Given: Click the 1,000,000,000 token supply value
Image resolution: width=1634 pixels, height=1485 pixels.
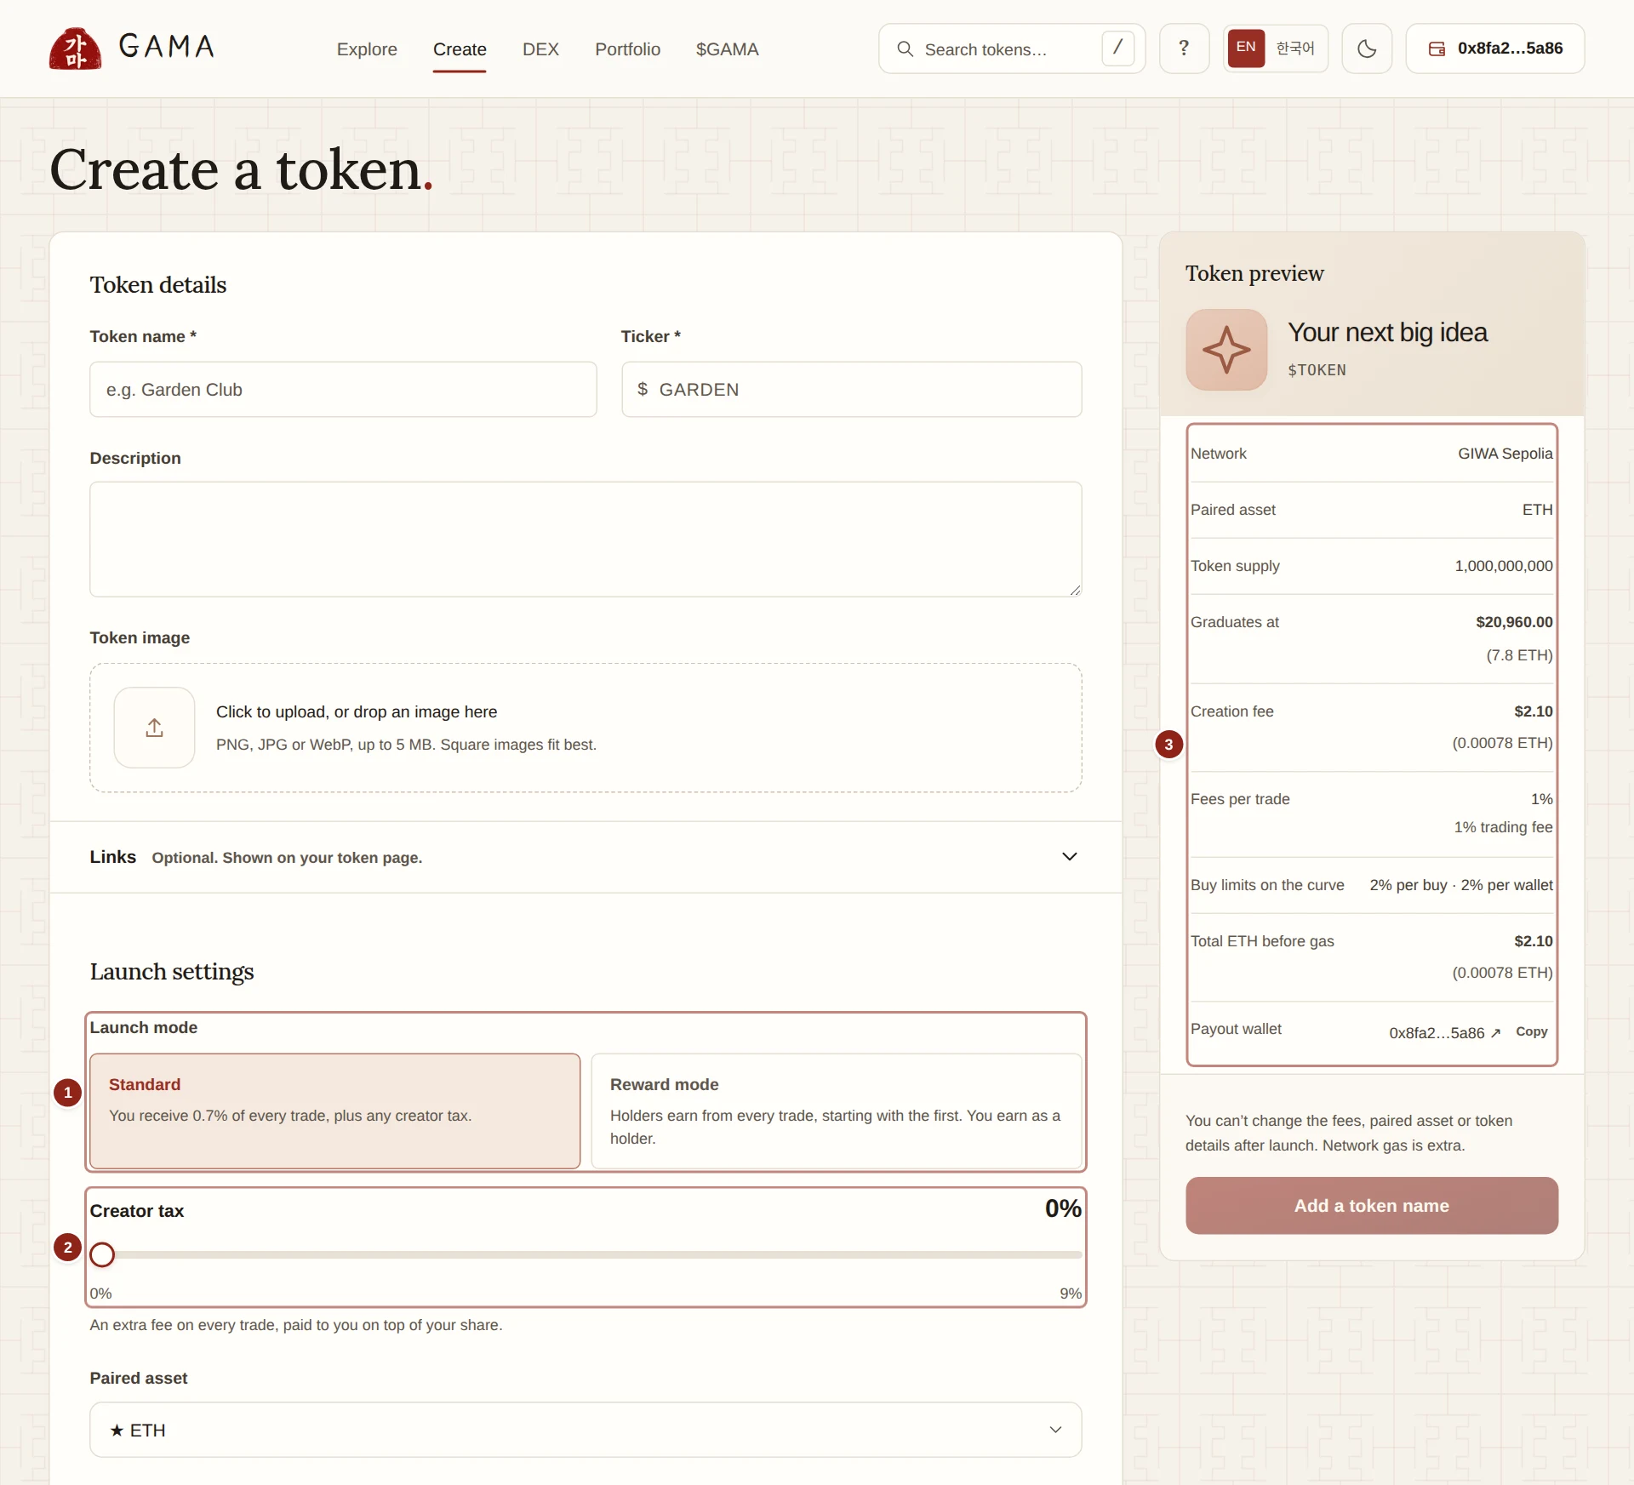Looking at the screenshot, I should tap(1504, 566).
